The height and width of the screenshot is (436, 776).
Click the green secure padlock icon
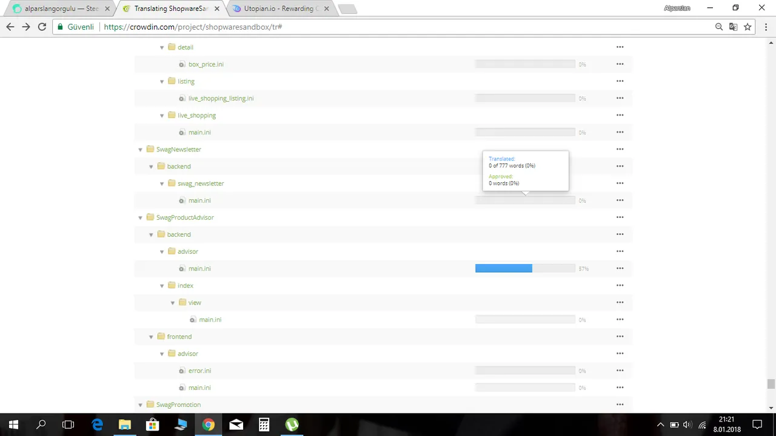pyautogui.click(x=59, y=27)
